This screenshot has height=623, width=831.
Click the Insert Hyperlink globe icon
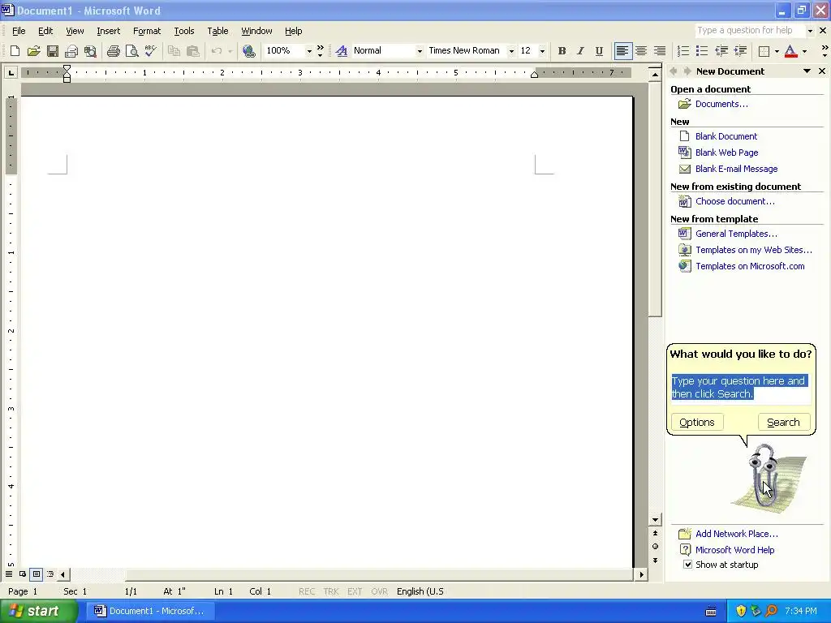248,51
